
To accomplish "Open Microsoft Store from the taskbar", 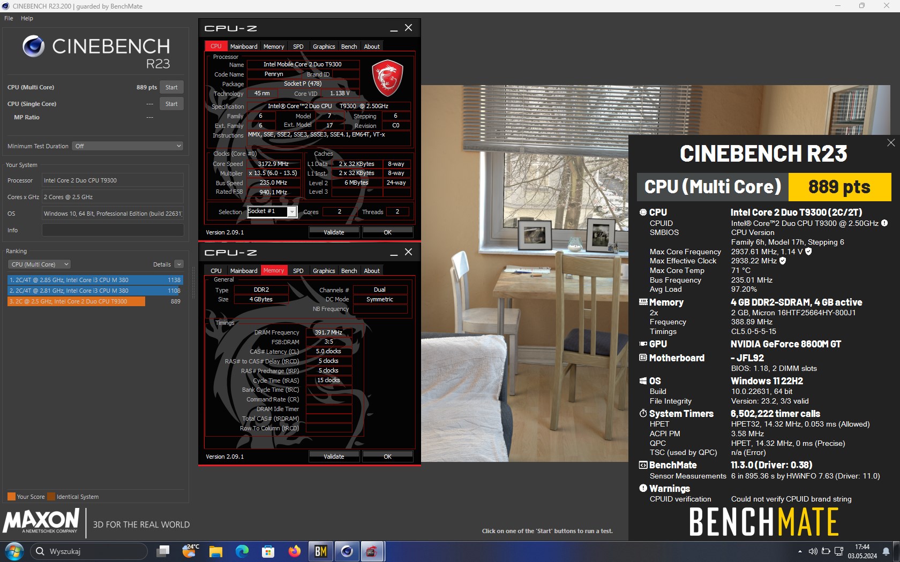I will [268, 551].
